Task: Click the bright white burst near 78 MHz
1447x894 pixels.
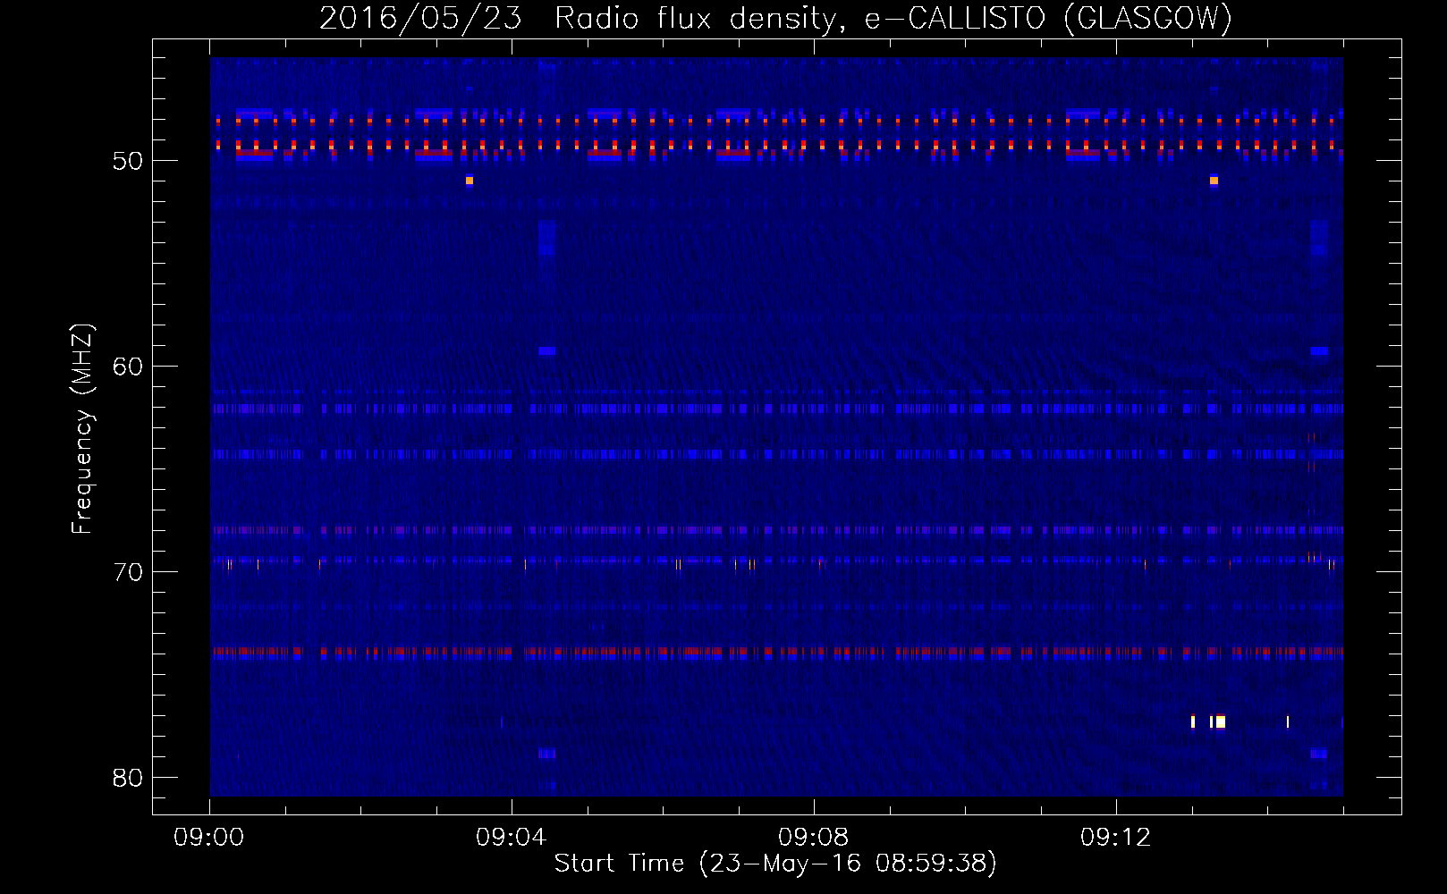Action: [1220, 721]
